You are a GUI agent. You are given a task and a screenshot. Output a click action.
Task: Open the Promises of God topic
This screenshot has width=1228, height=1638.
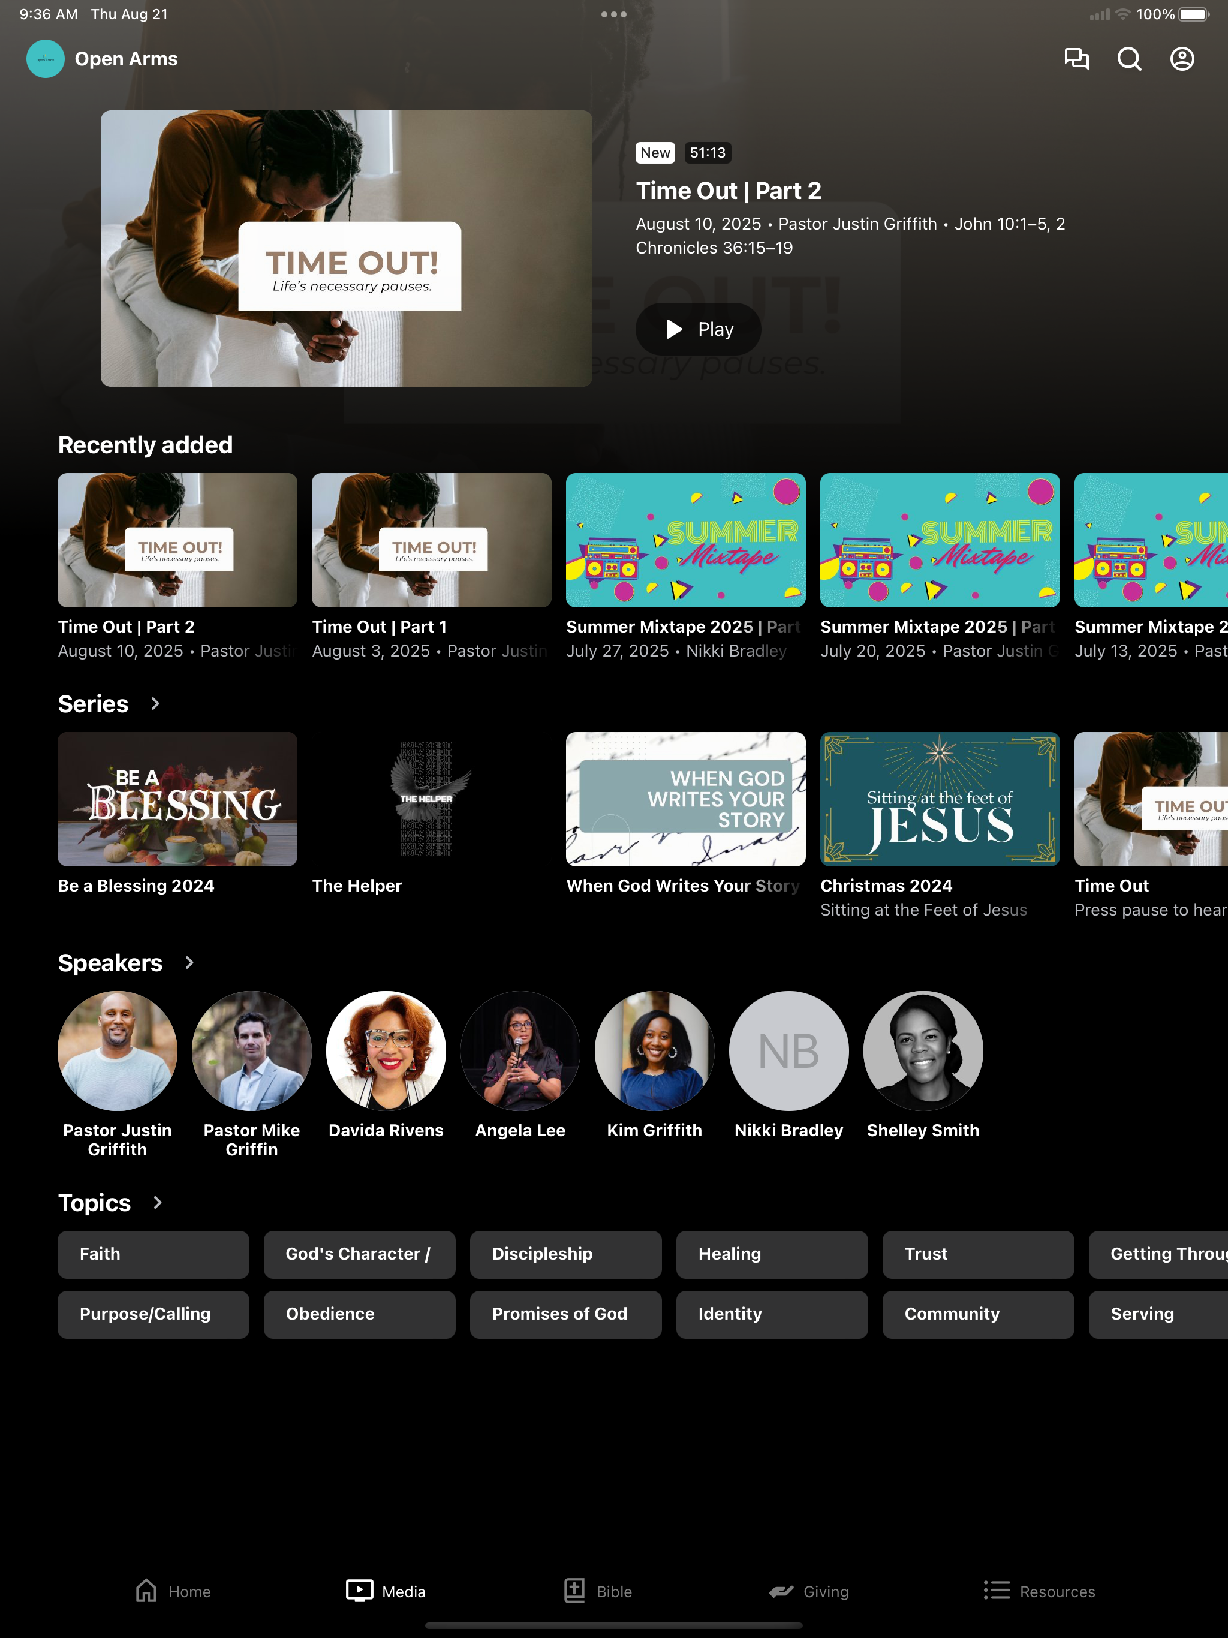tap(566, 1314)
